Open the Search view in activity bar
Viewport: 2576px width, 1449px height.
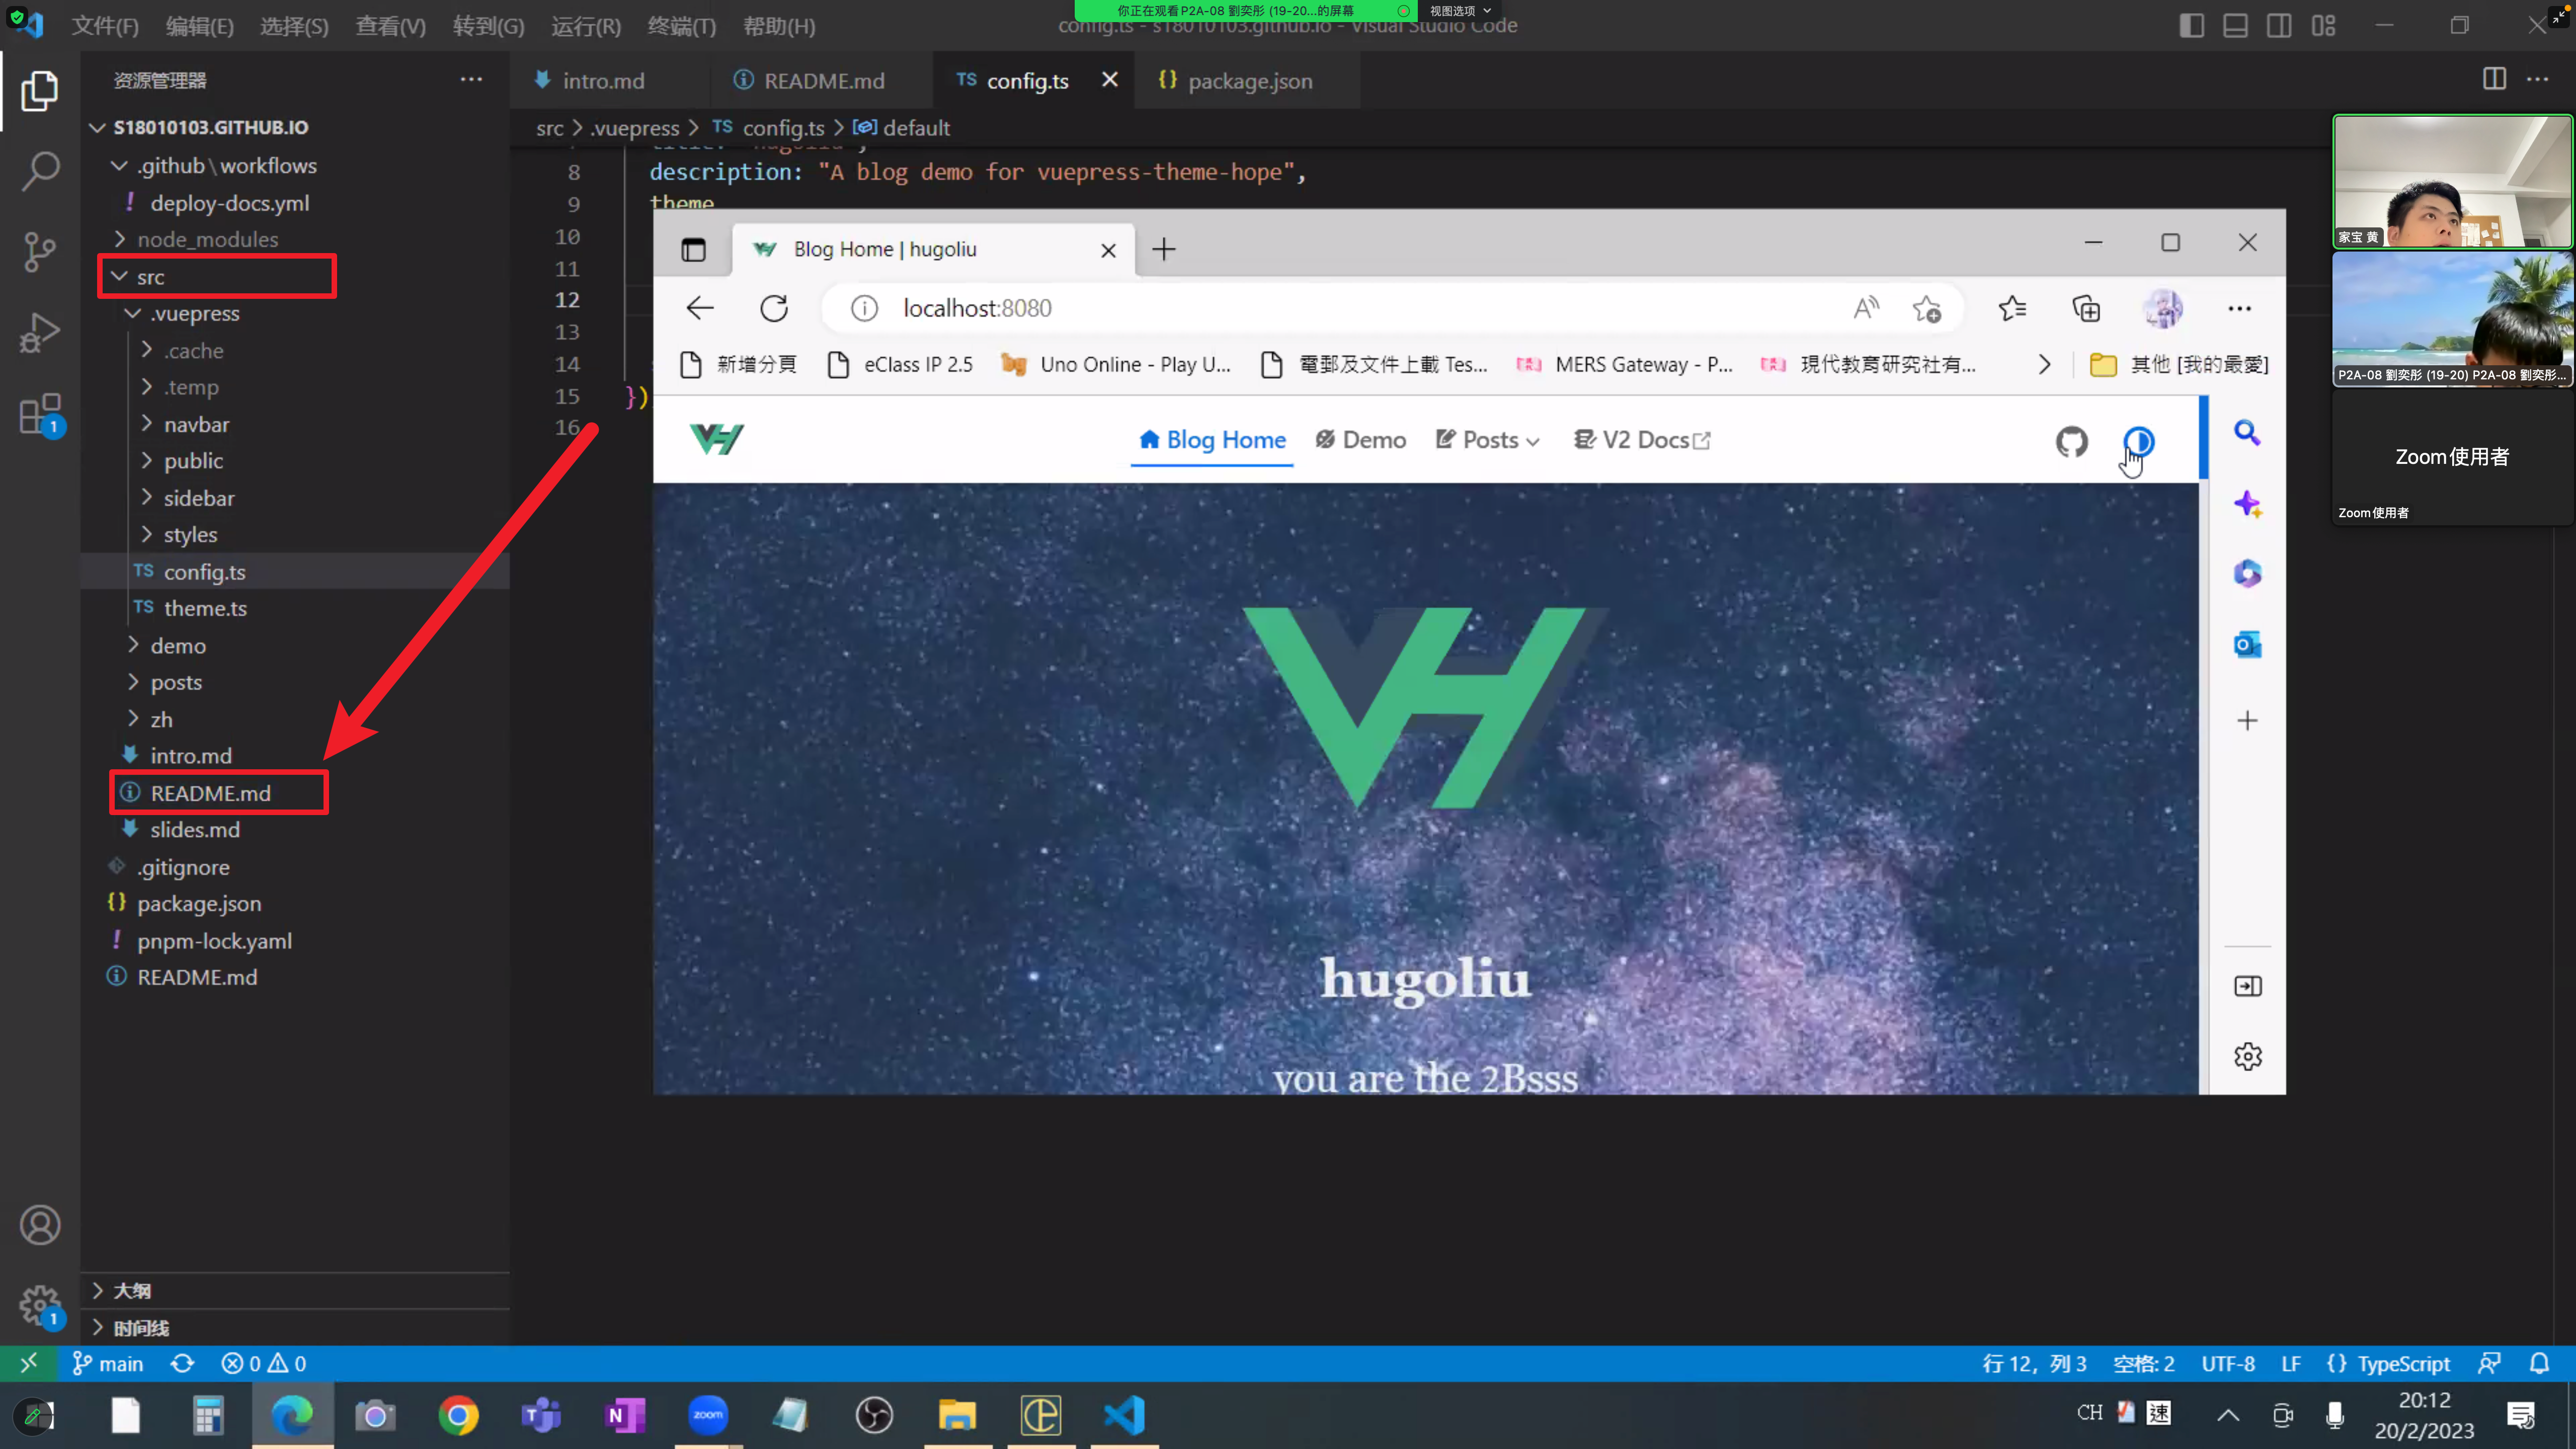[40, 171]
